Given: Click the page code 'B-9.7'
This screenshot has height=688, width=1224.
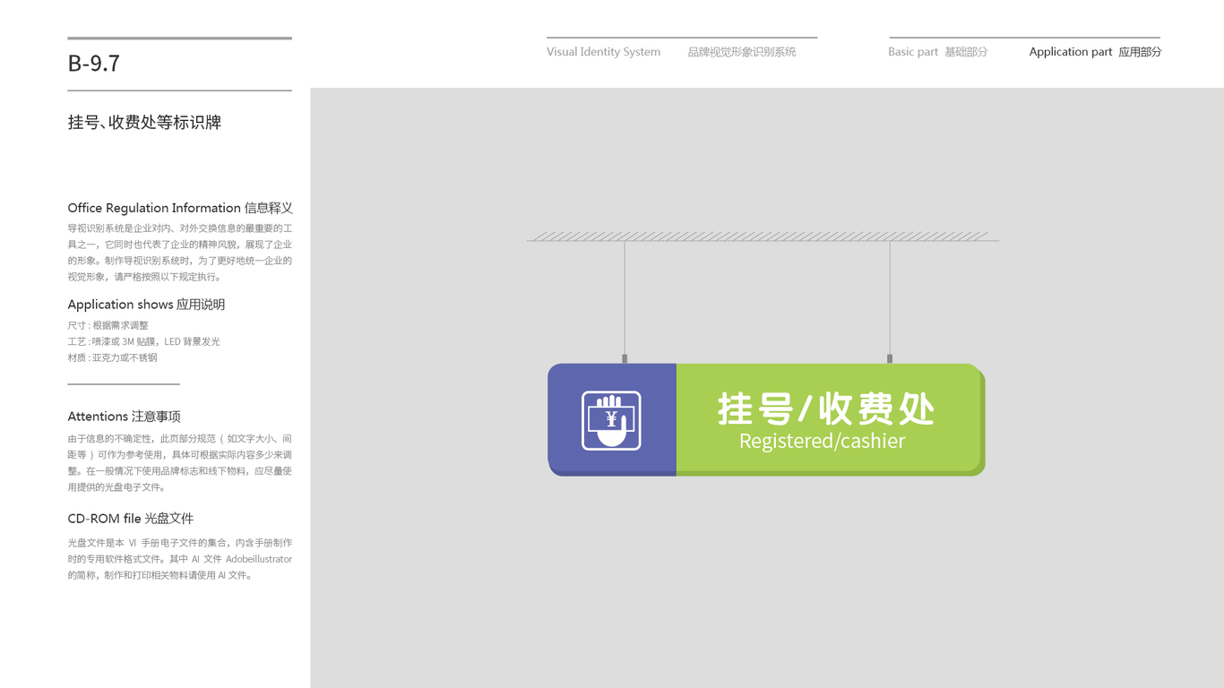Looking at the screenshot, I should coord(93,64).
